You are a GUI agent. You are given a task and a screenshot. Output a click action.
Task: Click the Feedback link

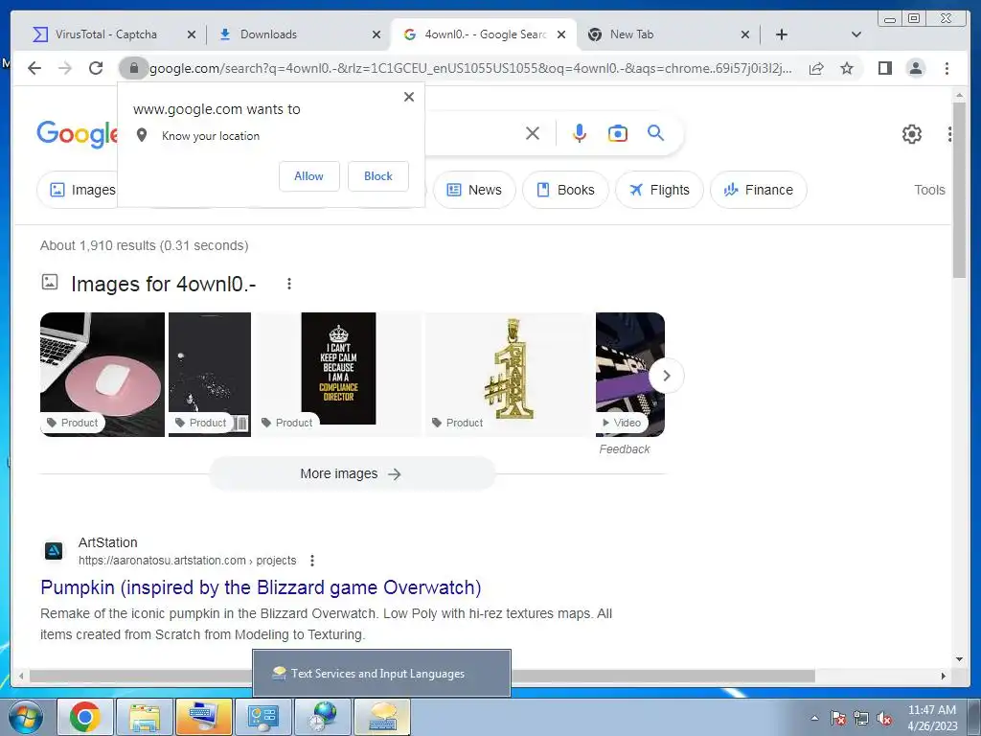coord(625,449)
